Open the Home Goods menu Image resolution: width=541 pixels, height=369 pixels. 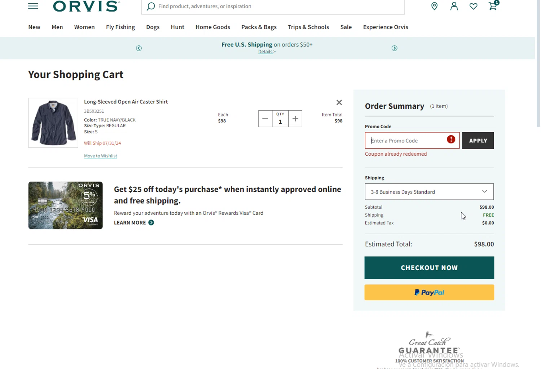pos(213,27)
